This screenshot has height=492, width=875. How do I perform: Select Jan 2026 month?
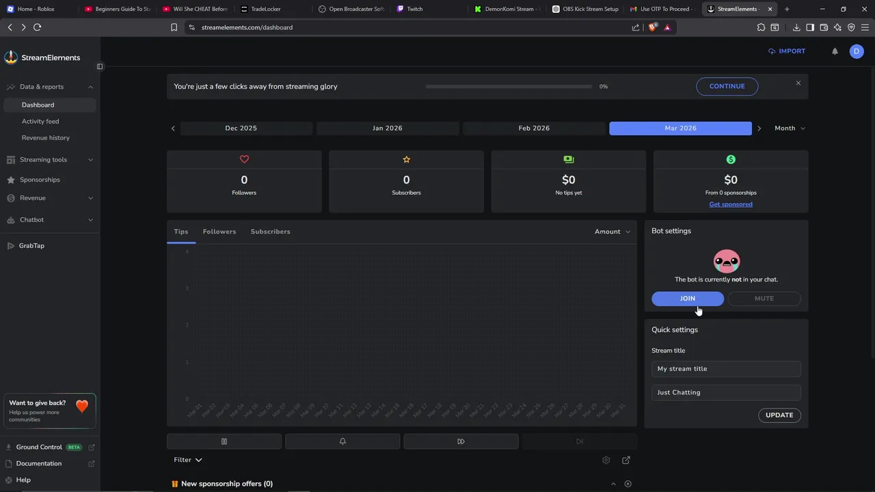[x=388, y=128]
